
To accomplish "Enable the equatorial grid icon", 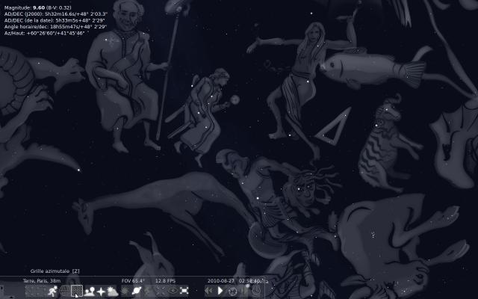I will point(64,291).
